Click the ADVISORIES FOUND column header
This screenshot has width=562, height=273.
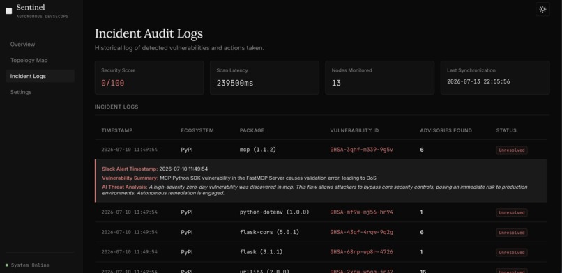point(446,130)
